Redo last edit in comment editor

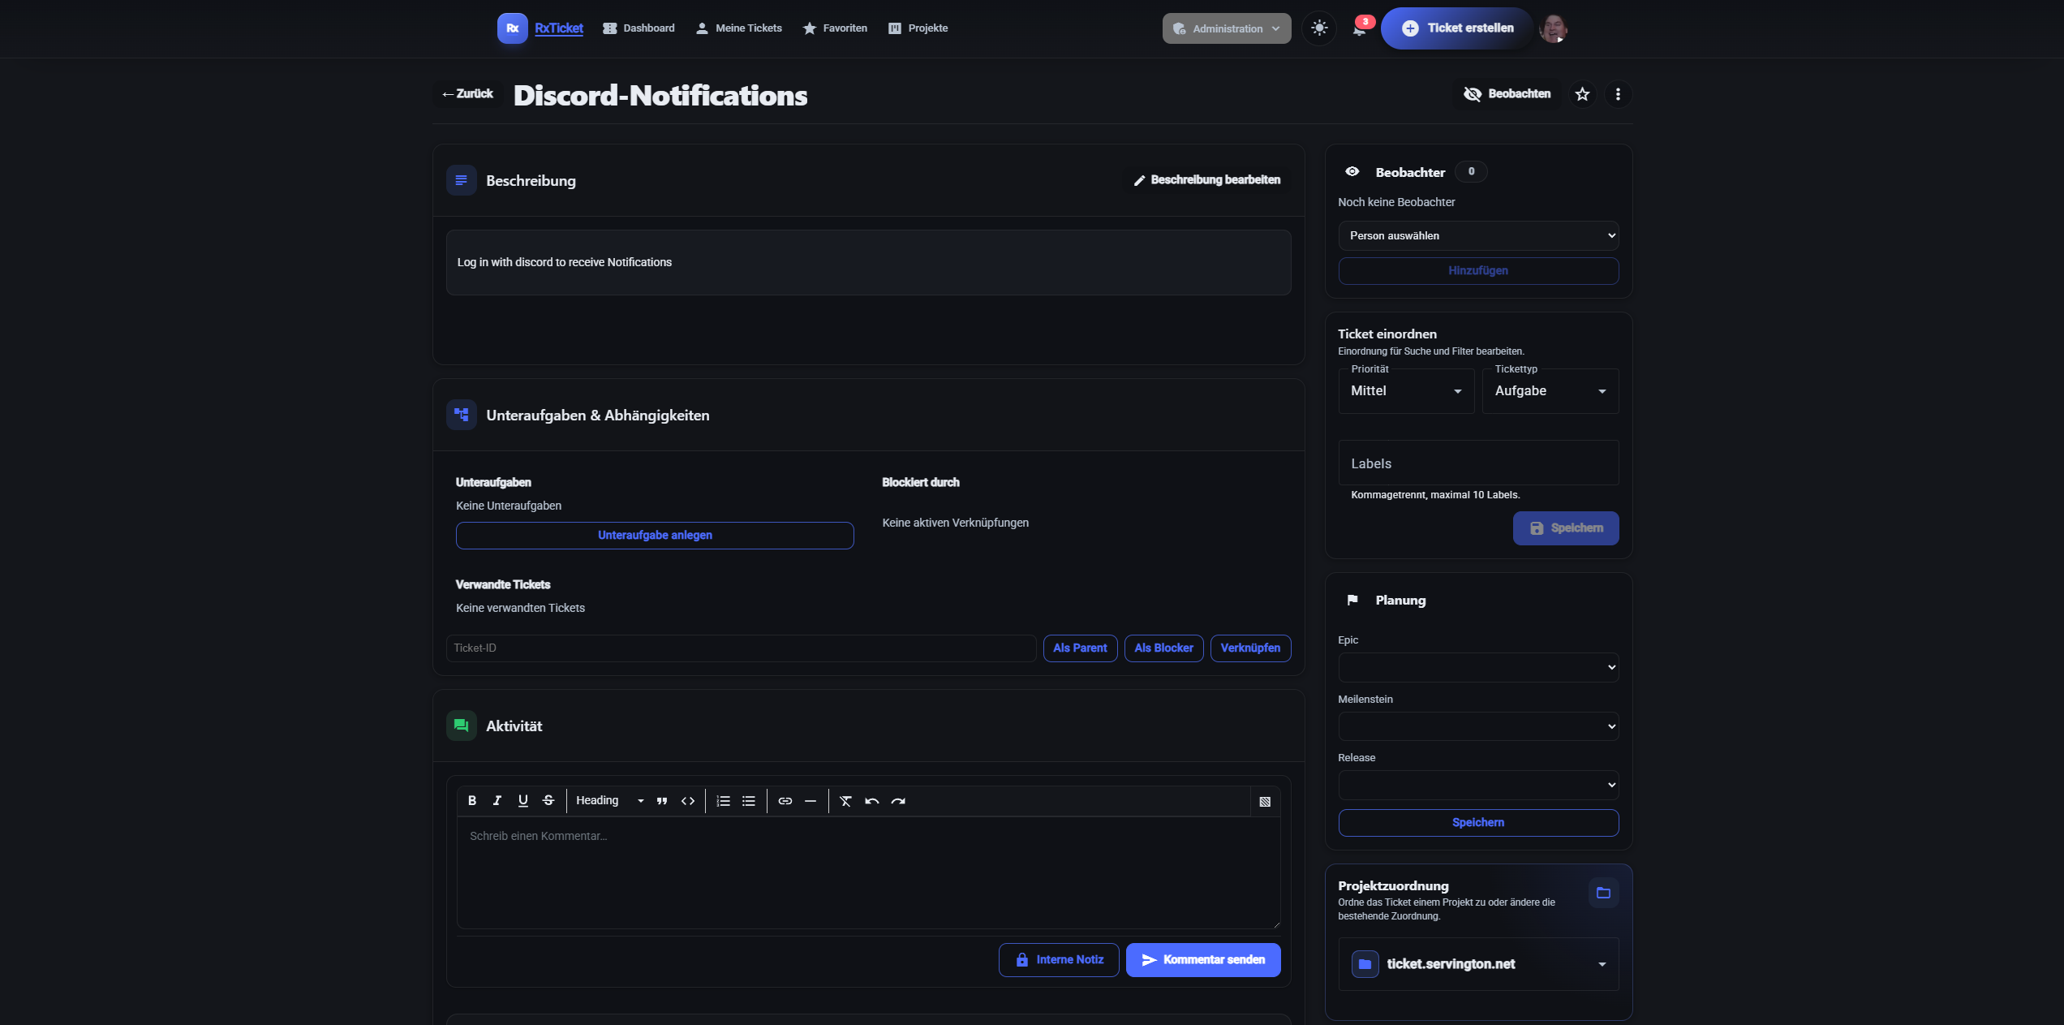(898, 801)
